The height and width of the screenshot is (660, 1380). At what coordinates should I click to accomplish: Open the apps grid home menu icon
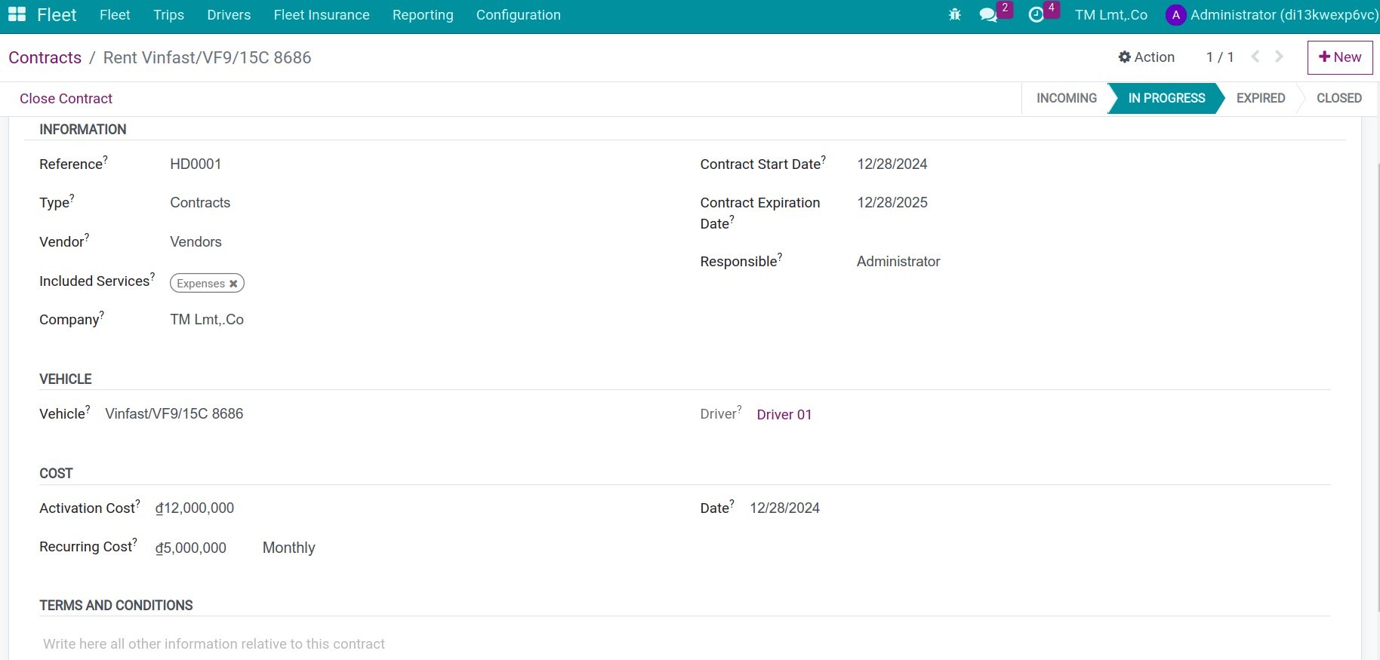coord(17,14)
